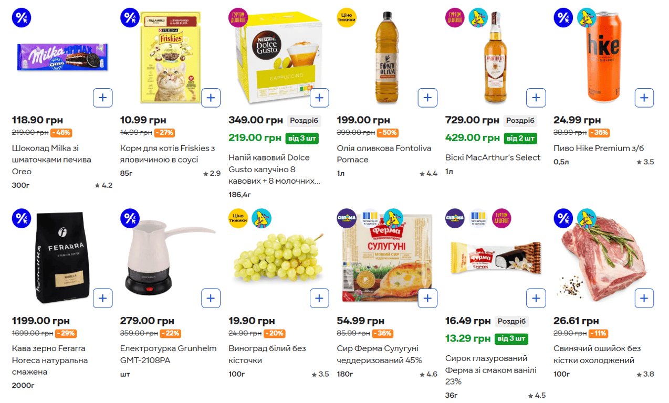Click the Hike beer can image
The height and width of the screenshot is (403, 669).
tap(603, 58)
